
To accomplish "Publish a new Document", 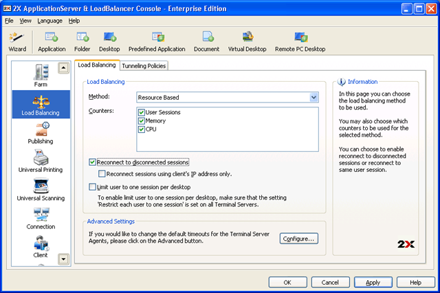I will (x=207, y=42).
